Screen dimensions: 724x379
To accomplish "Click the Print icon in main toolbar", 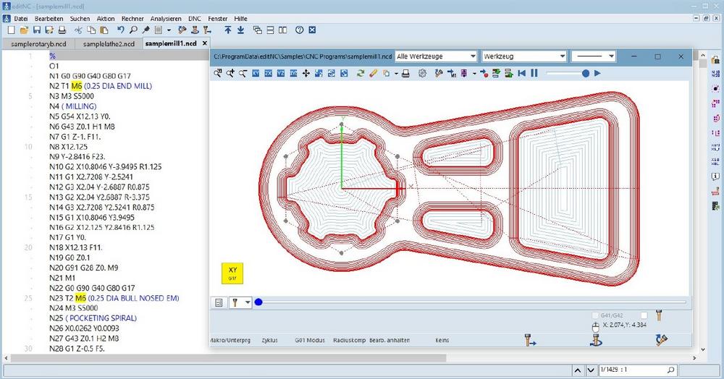I will [x=62, y=30].
